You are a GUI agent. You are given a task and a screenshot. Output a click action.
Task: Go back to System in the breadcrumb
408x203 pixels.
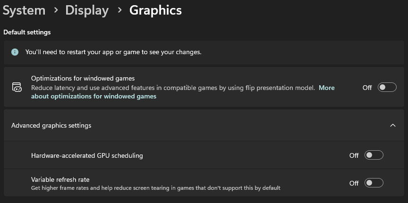pyautogui.click(x=24, y=10)
